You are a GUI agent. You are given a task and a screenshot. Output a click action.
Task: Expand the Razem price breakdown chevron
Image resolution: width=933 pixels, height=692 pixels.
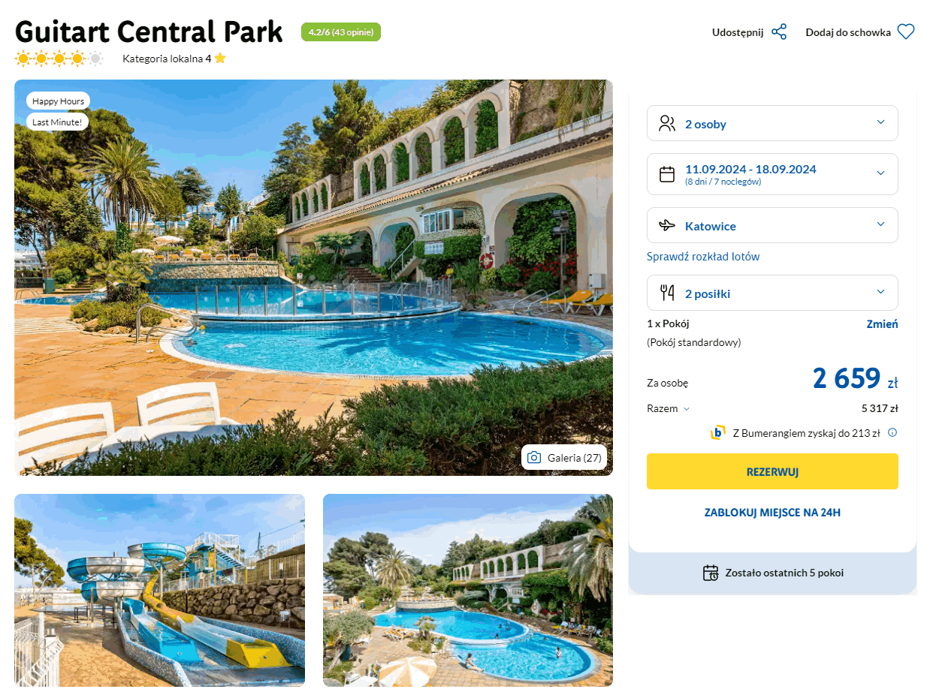[687, 409]
